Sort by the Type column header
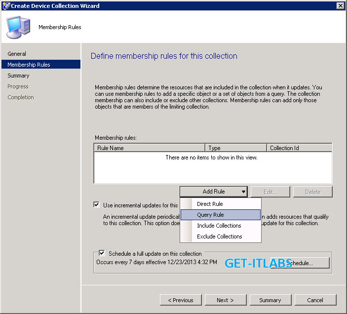 point(236,148)
